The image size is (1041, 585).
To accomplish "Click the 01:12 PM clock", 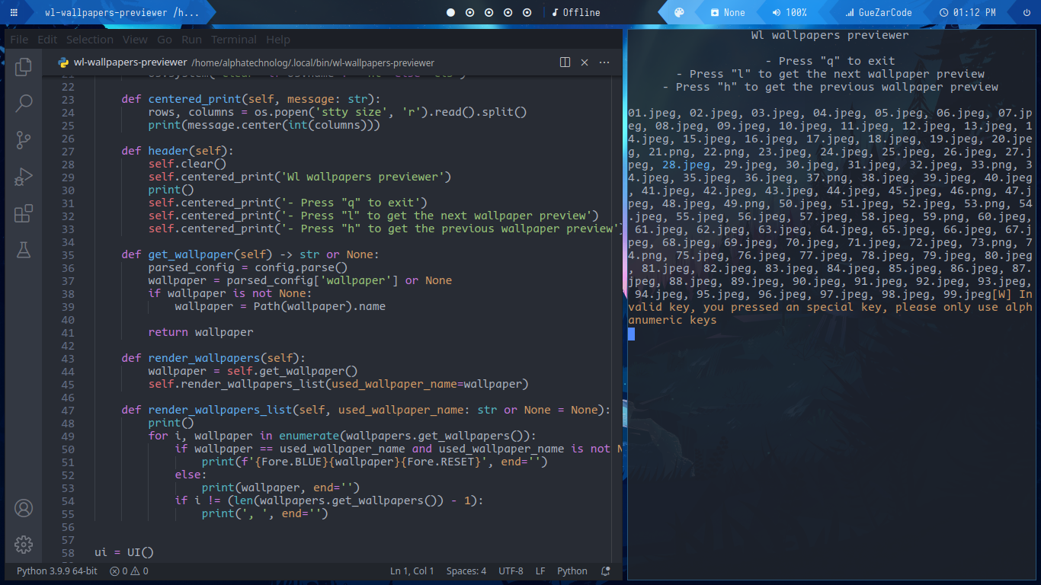I will point(968,12).
